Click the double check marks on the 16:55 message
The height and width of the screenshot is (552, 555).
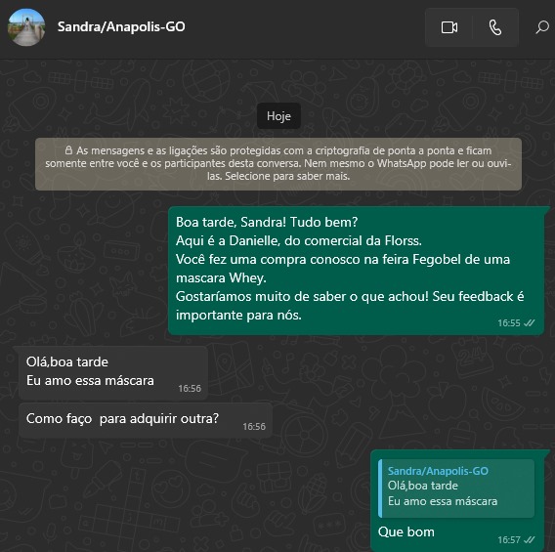point(530,322)
